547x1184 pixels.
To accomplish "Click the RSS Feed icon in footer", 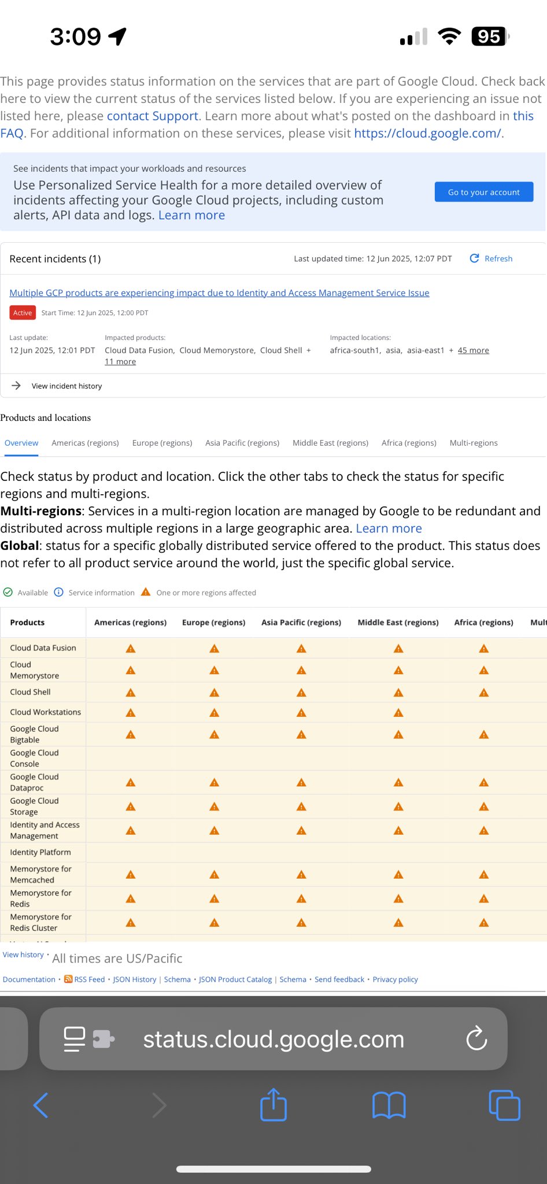I will click(68, 979).
